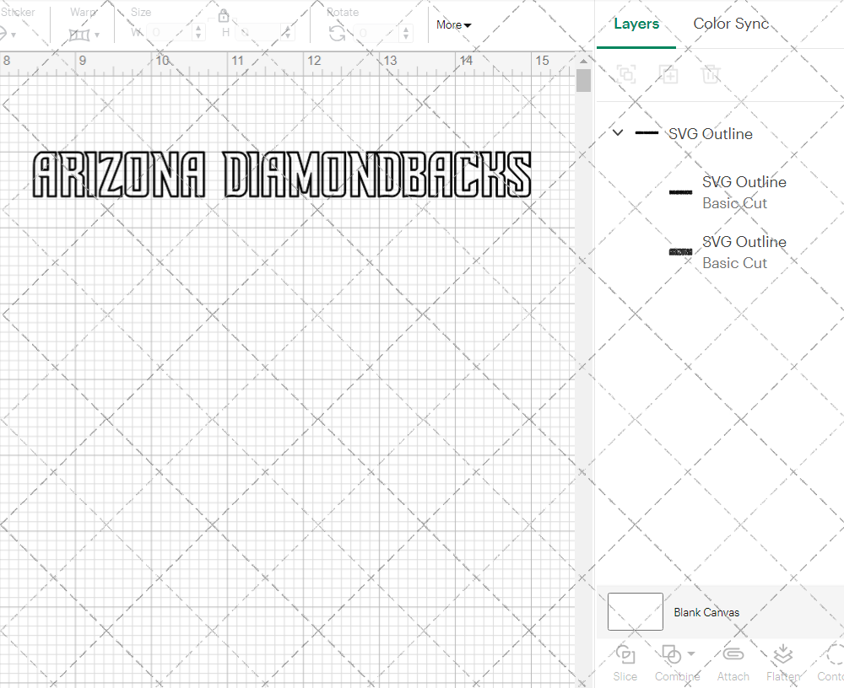Select the Slice tool

[625, 662]
